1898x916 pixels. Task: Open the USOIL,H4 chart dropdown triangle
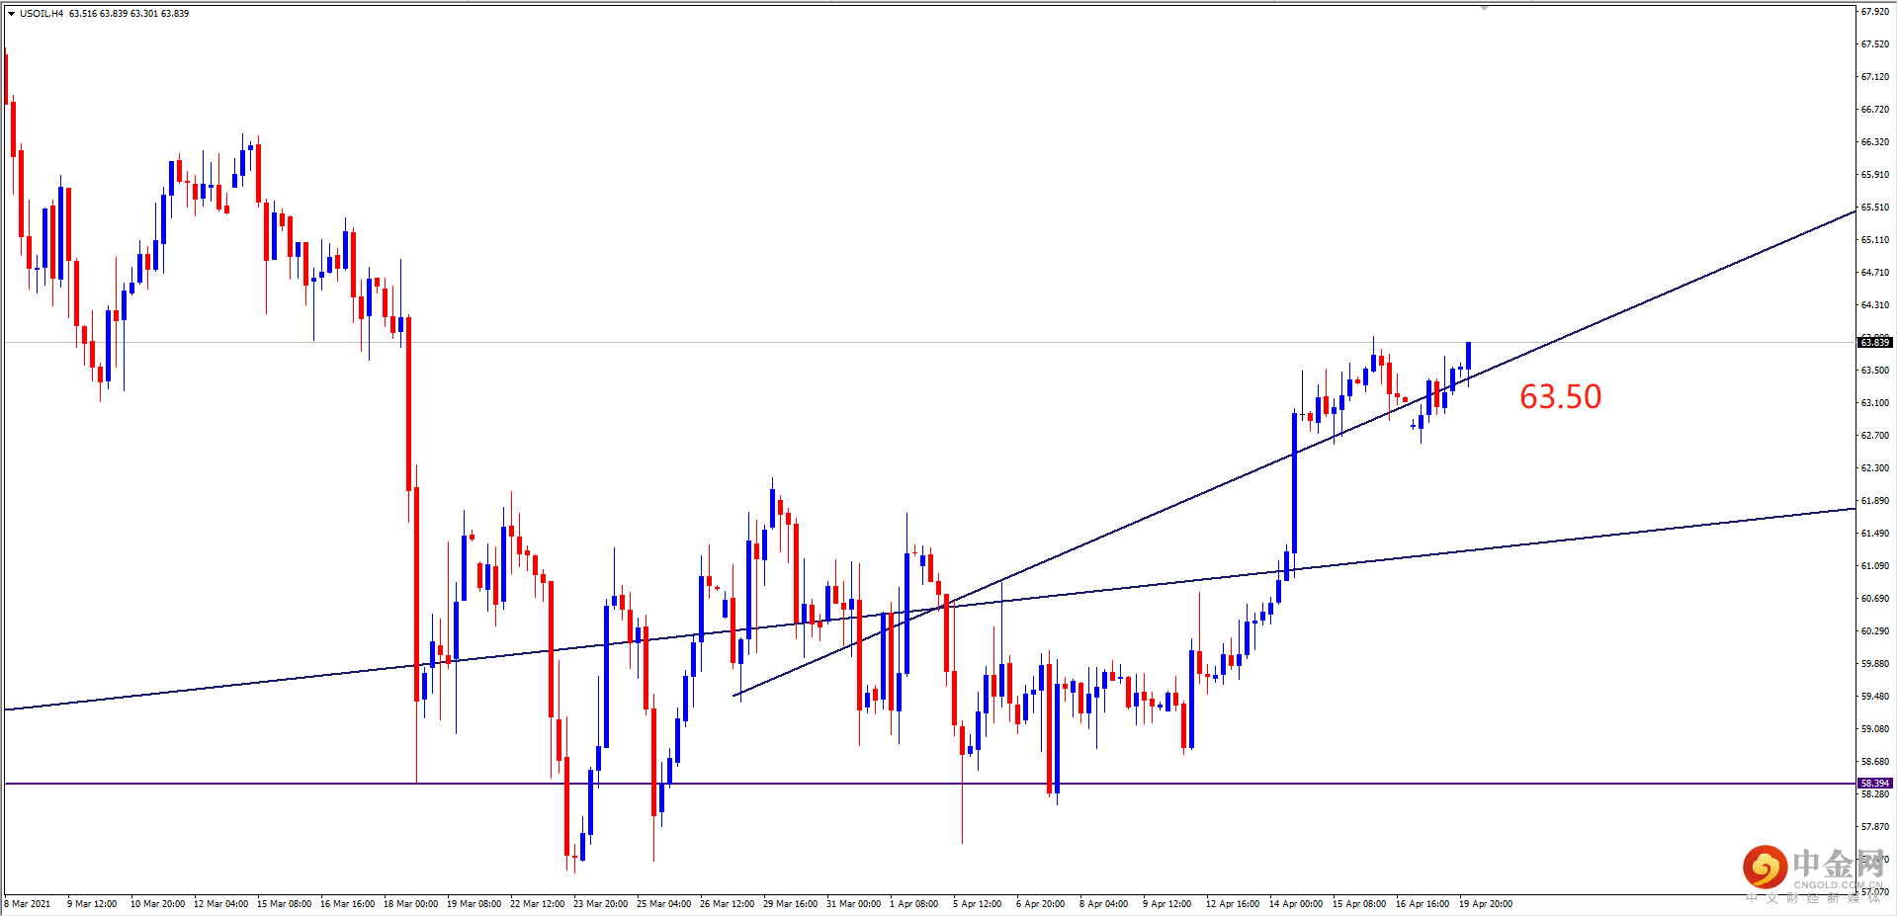click(11, 14)
